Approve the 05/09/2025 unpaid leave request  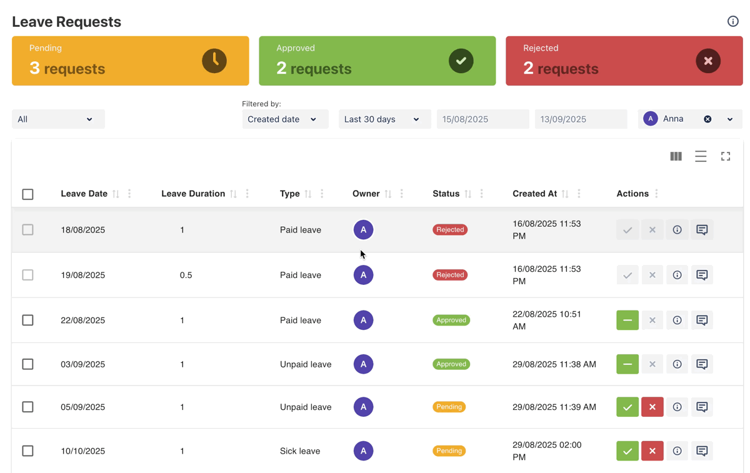click(627, 407)
